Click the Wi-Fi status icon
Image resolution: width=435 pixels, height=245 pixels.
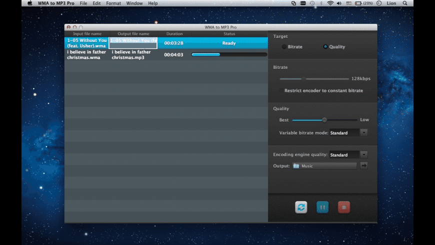point(330,3)
